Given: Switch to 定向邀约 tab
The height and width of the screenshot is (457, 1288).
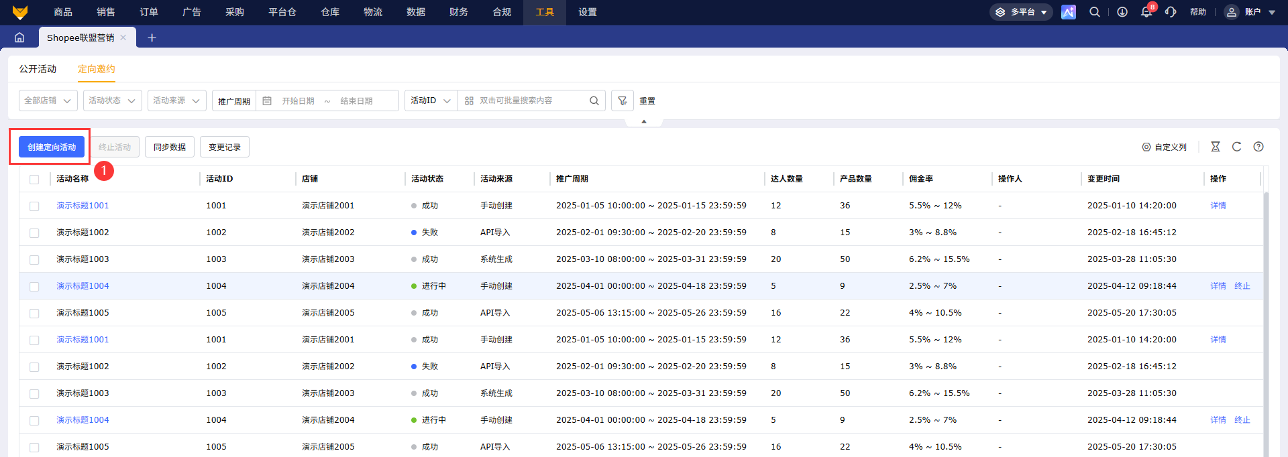Looking at the screenshot, I should (97, 69).
